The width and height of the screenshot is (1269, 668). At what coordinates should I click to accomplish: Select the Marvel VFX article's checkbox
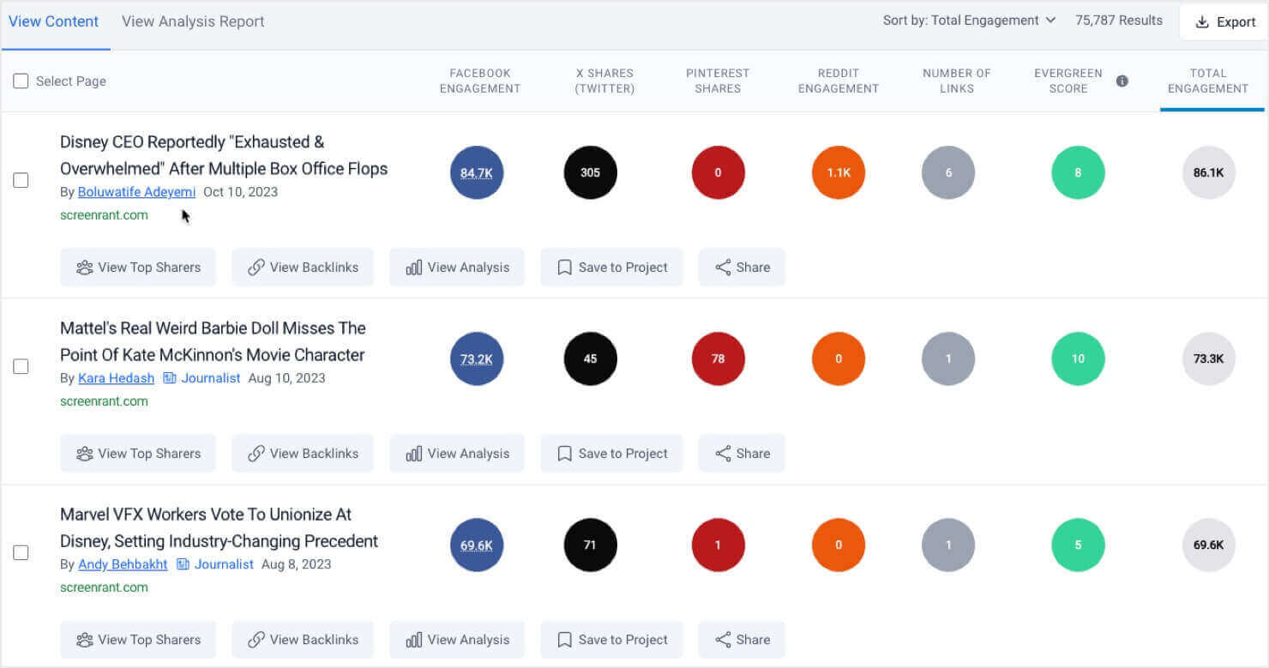click(21, 553)
